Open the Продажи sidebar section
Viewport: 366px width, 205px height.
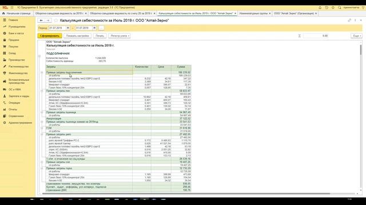pyautogui.click(x=14, y=40)
